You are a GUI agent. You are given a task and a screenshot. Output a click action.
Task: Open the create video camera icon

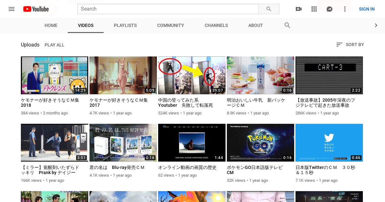[x=299, y=9]
